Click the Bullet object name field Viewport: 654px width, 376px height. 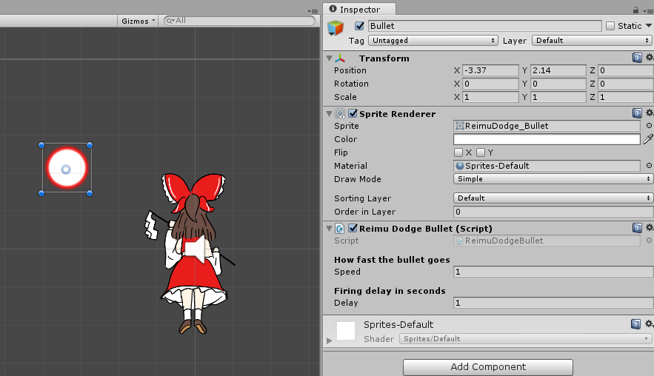click(484, 26)
